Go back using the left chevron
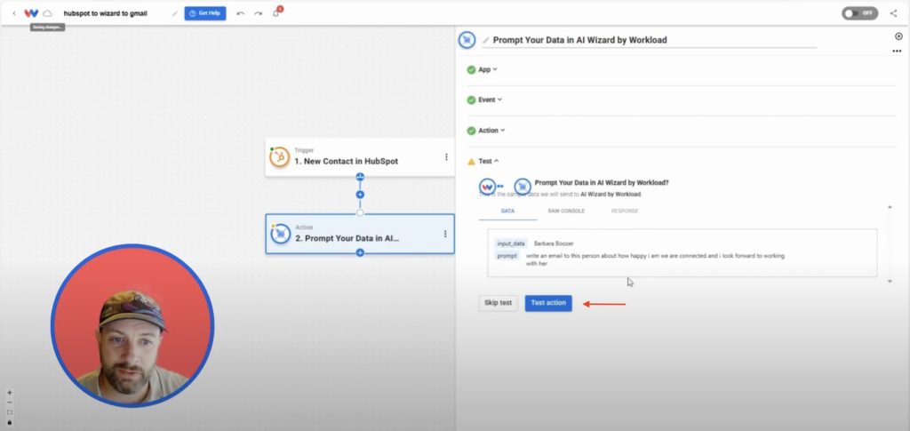Viewport: 910px width, 431px height. point(14,13)
